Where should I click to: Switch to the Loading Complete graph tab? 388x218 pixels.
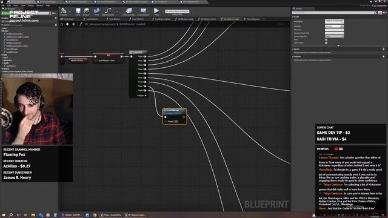(x=162, y=19)
